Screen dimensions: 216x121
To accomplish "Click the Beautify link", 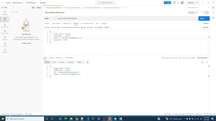I will click(206, 28).
